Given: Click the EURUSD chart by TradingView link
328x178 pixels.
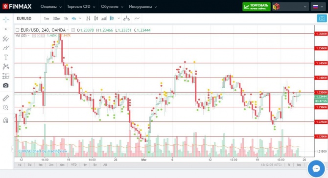Looking at the screenshot, I should (43, 151).
